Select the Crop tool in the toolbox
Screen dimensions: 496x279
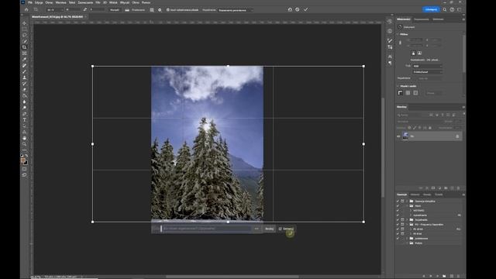click(24, 47)
